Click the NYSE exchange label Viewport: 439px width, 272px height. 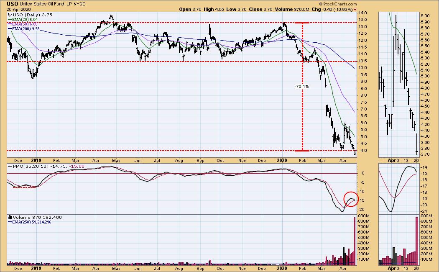(x=79, y=4)
